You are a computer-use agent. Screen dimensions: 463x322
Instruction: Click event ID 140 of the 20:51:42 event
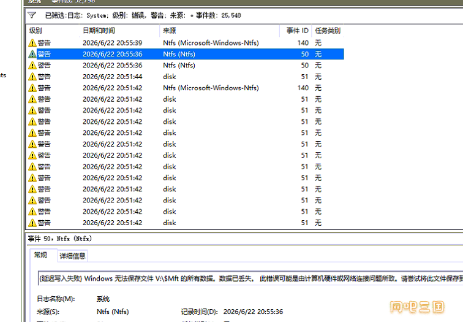(303, 88)
